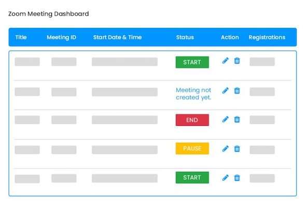This screenshot has width=306, height=204.
Task: Pause the meeting with the yellow button
Action: [192, 149]
